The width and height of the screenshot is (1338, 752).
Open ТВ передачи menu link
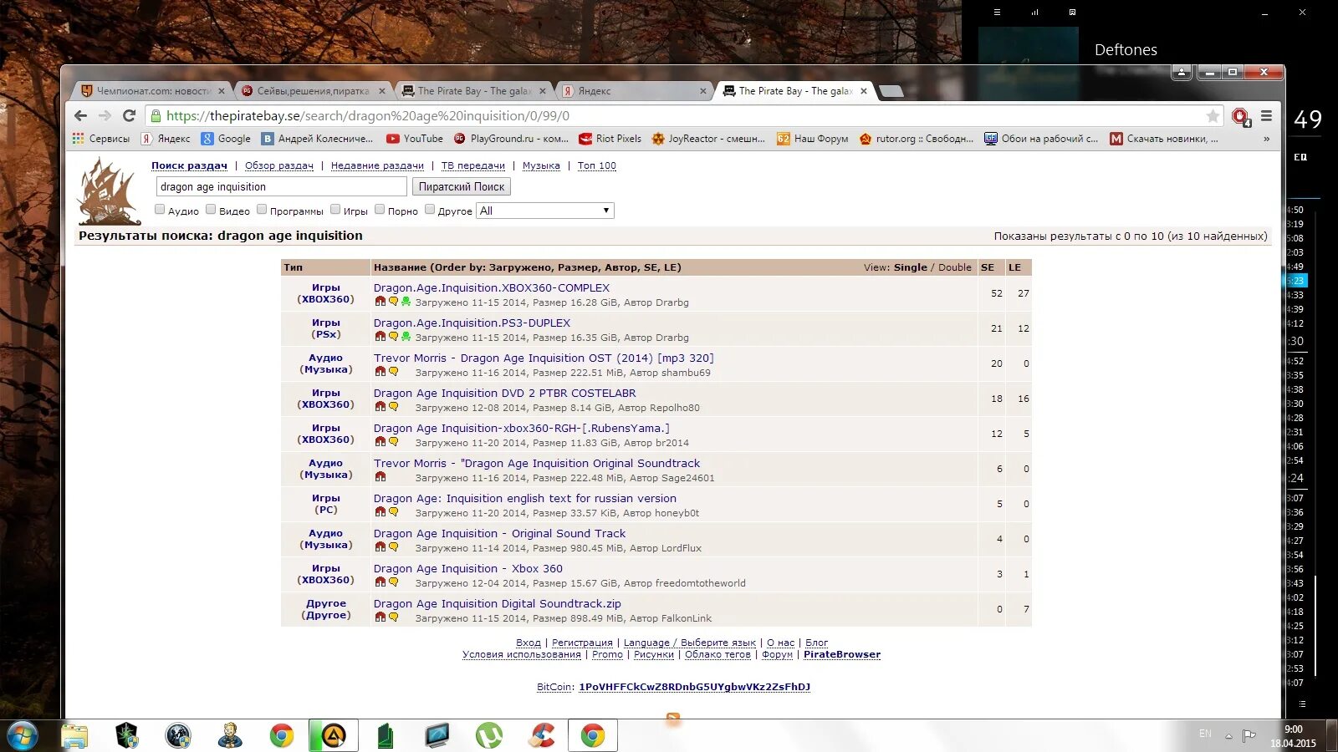click(473, 165)
